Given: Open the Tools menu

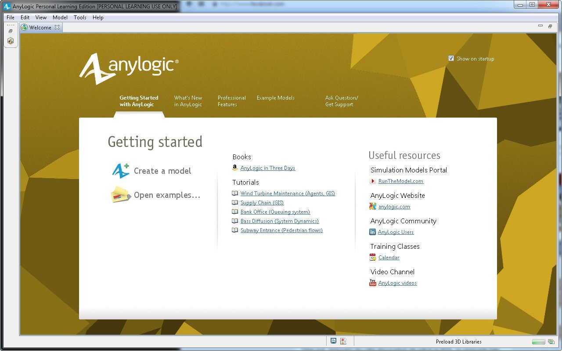Looking at the screenshot, I should click(x=79, y=17).
